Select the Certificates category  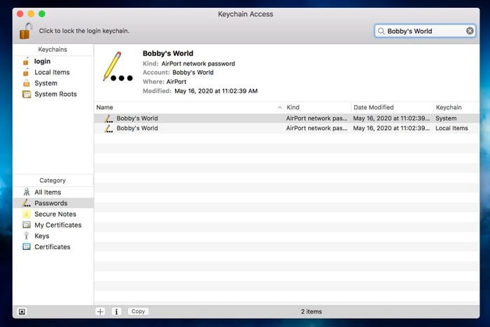(x=52, y=246)
